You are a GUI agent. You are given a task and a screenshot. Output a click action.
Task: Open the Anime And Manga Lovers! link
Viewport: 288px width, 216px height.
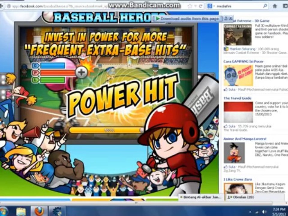coord(245,139)
